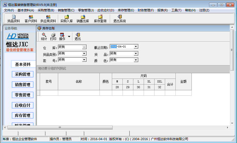The width and height of the screenshot is (237, 143).
Task: Click the 客户资料 toolbar icon
Action: coord(31,19)
